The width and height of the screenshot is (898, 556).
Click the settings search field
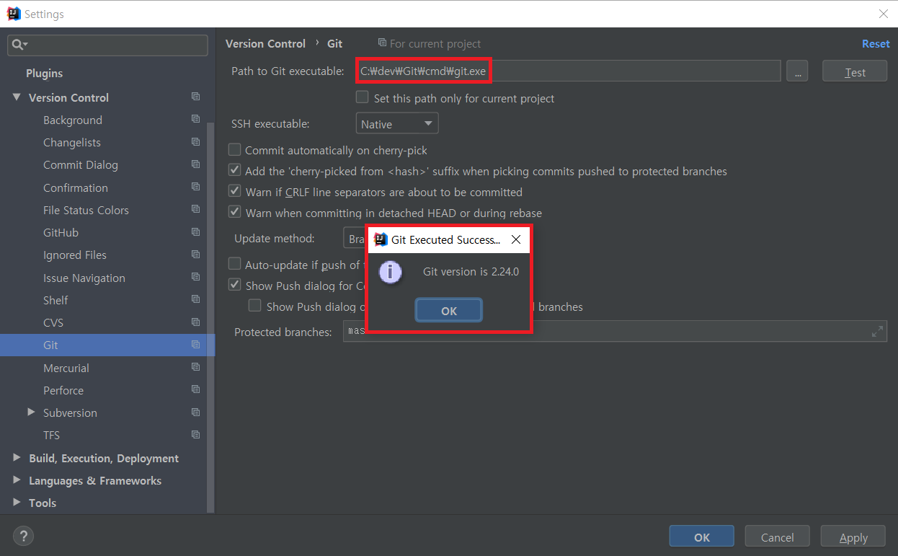[107, 45]
